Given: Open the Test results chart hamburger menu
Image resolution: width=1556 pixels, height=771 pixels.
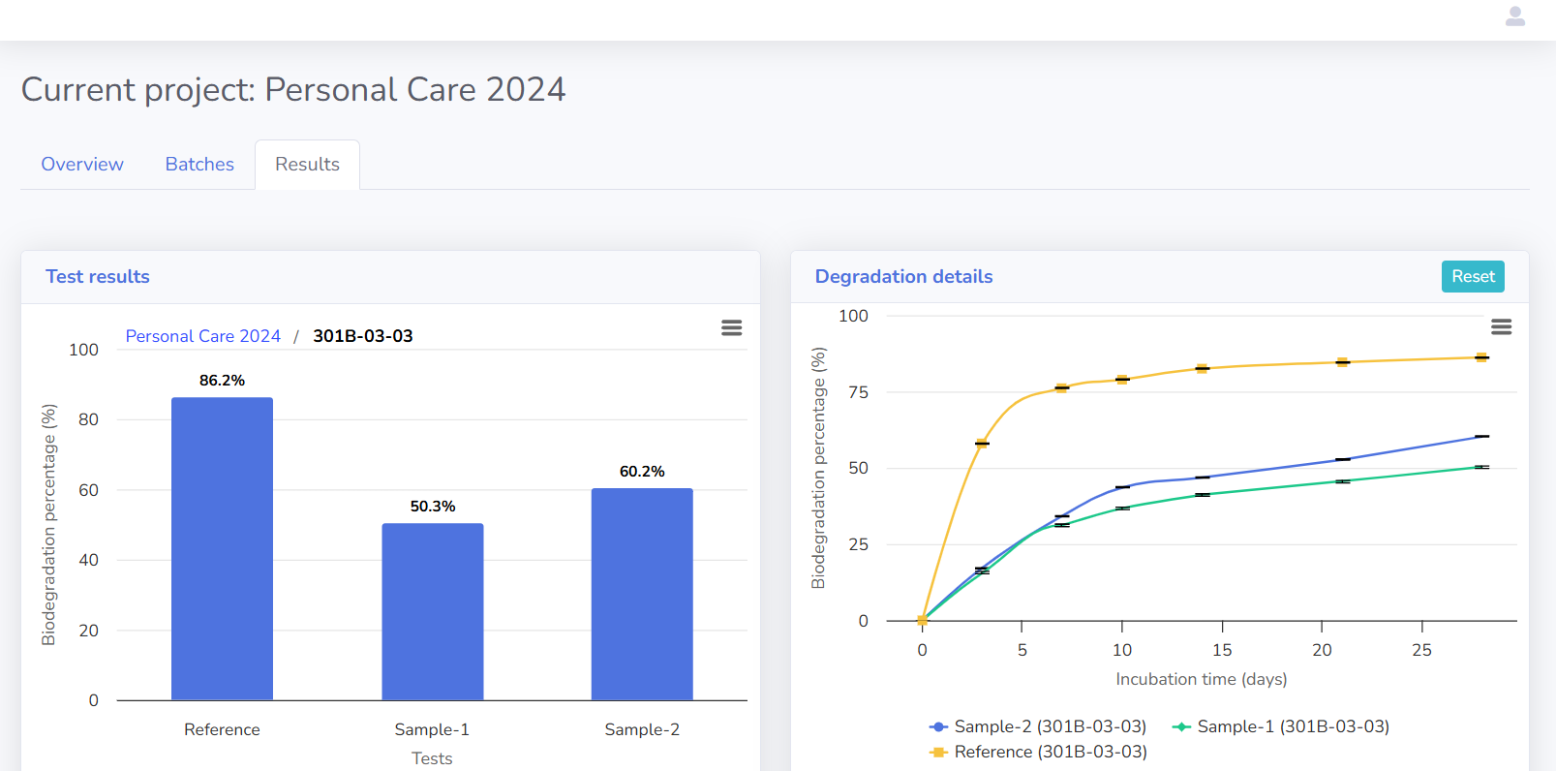Looking at the screenshot, I should (x=732, y=328).
